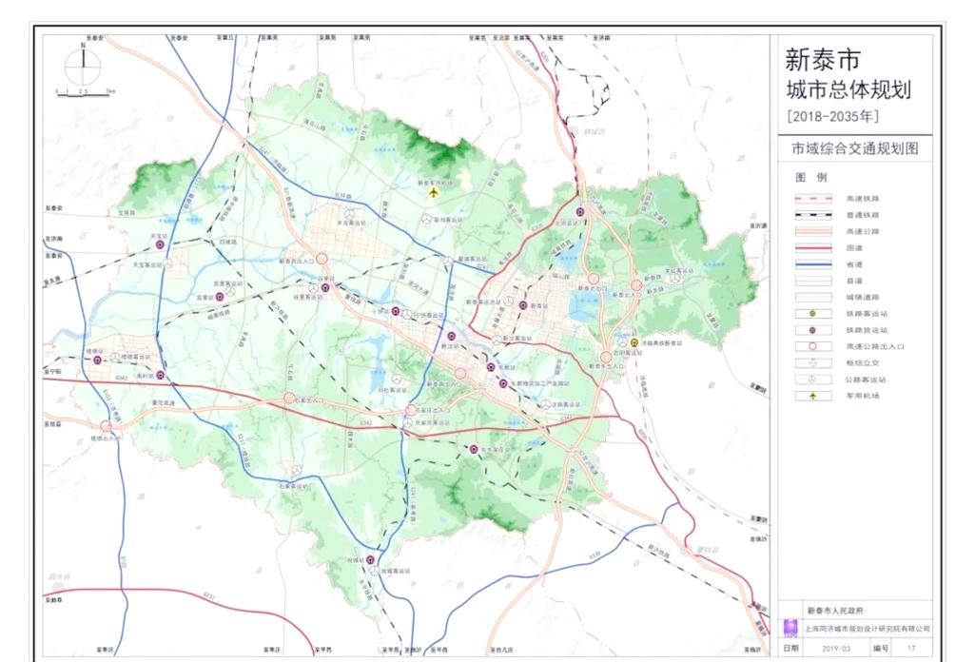Click the legend's 公路客运站 symbol
The image size is (975, 662).
812,380
